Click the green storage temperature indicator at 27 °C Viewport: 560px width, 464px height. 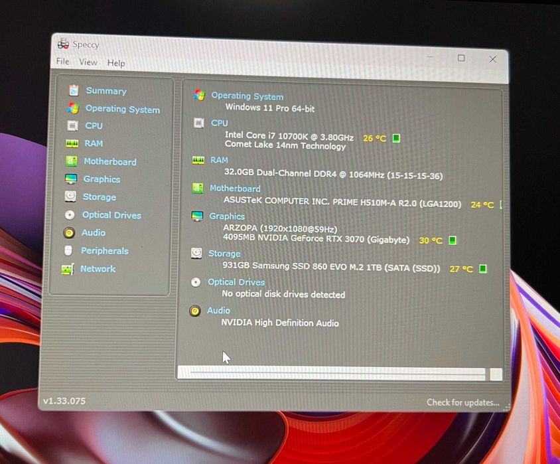pos(482,269)
